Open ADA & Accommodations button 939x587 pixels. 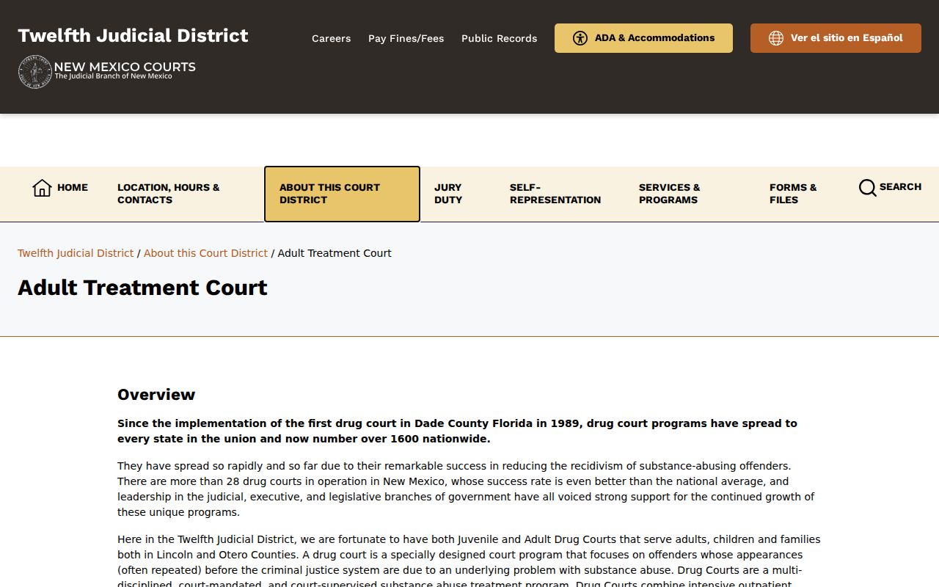pyautogui.click(x=643, y=38)
